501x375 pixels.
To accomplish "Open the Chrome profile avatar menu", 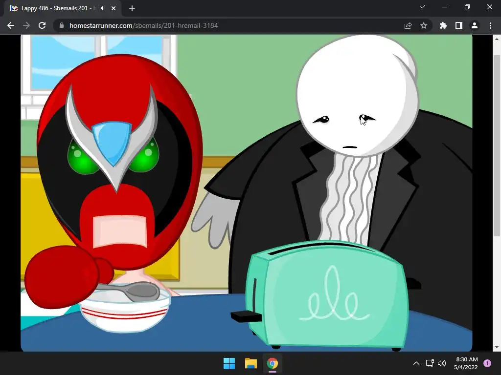I will coord(475,25).
